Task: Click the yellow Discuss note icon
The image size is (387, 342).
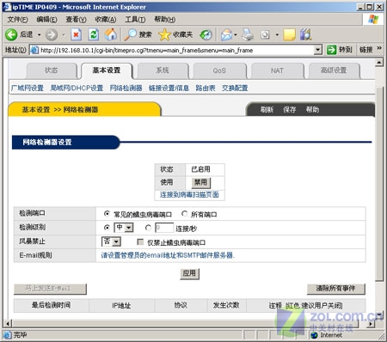Action: [x=289, y=34]
